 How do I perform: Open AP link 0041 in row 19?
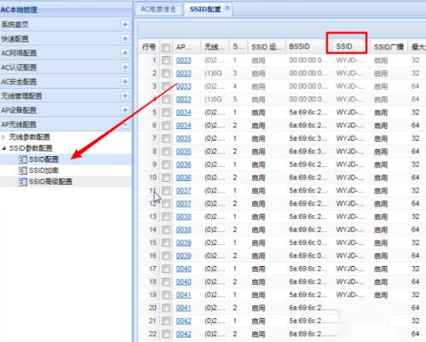coord(183,295)
